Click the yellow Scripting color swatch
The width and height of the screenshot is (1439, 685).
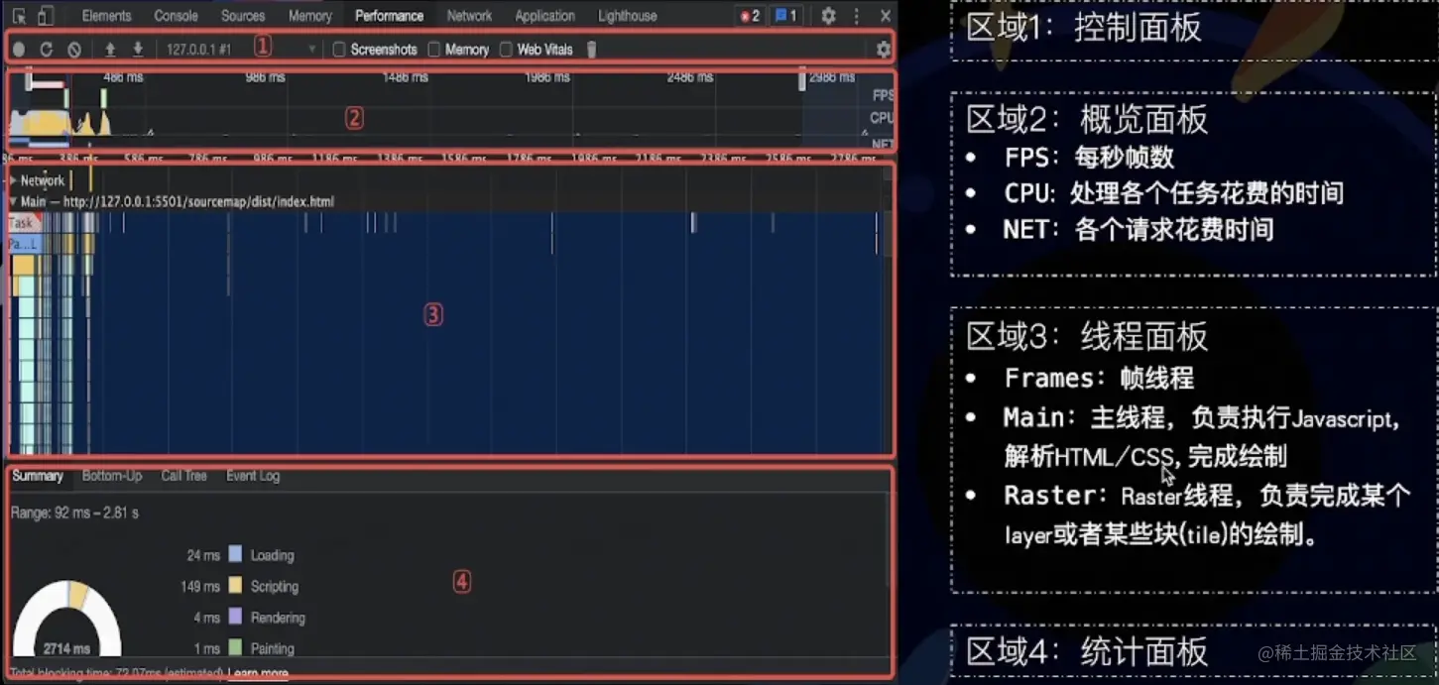coord(235,586)
